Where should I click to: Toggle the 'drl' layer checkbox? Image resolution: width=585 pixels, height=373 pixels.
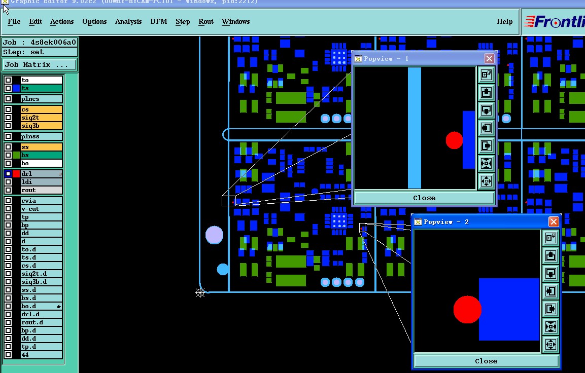coord(8,174)
